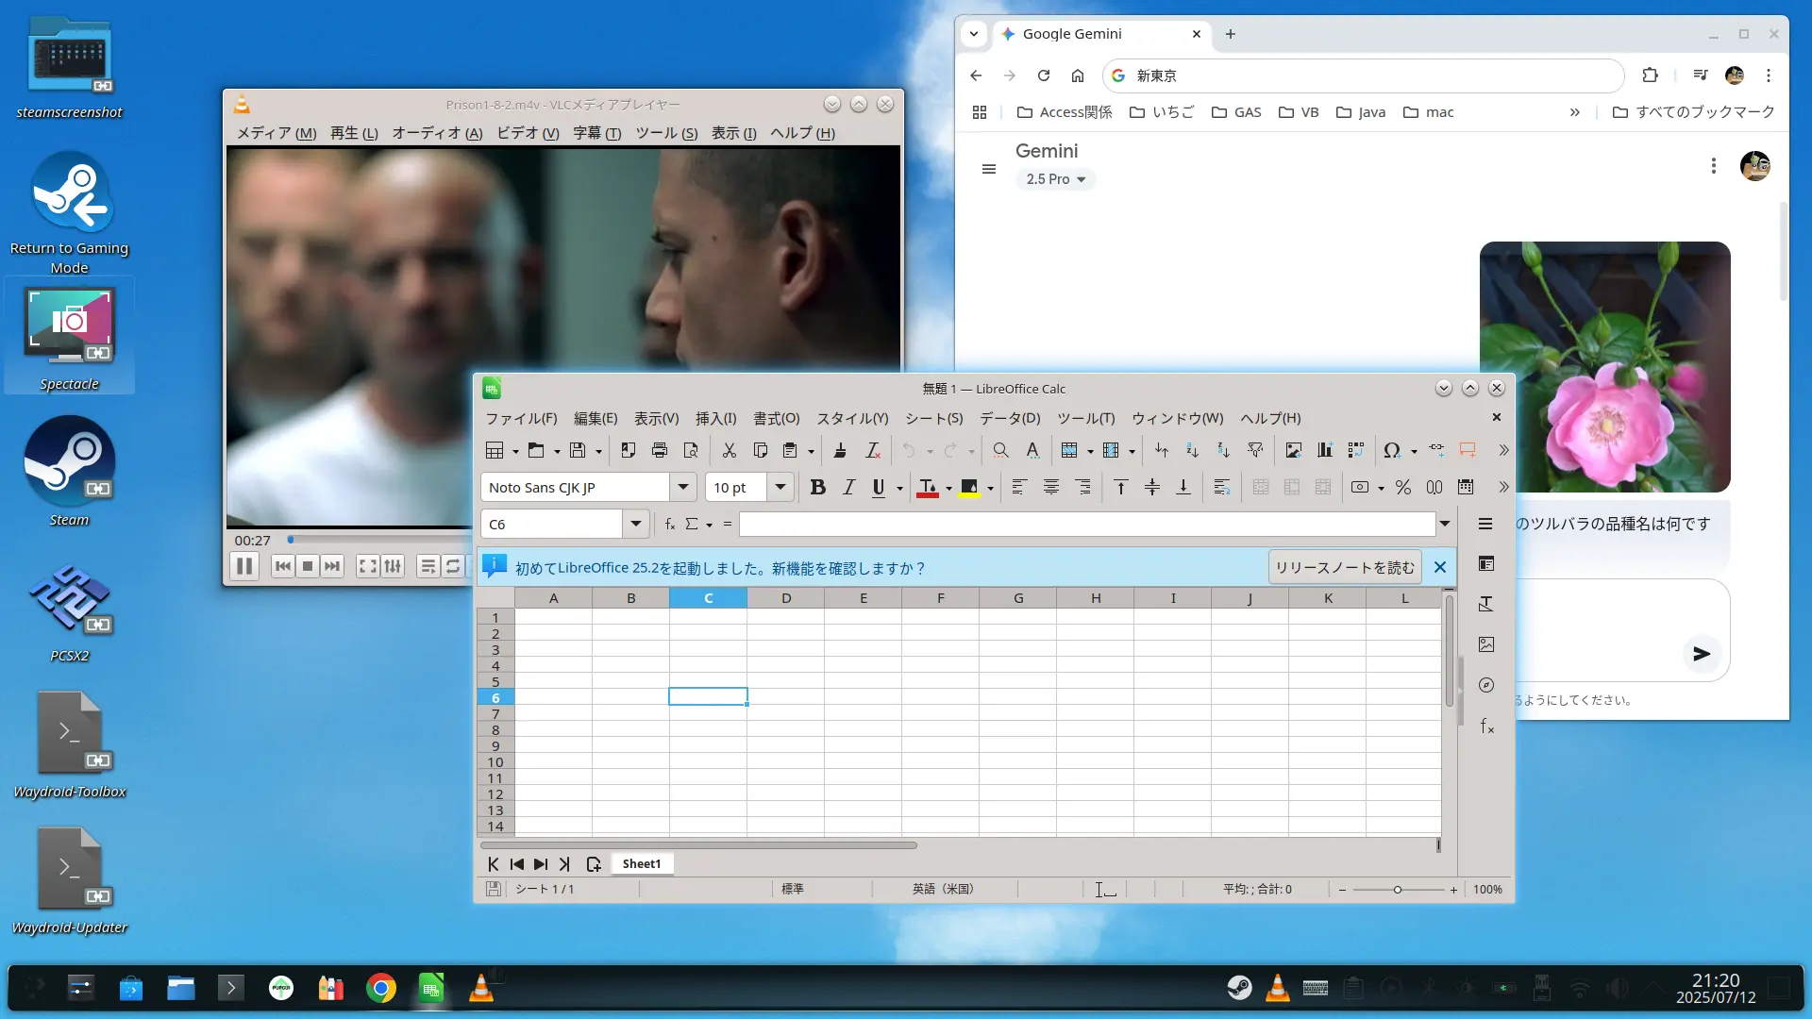Open background color dropdown arrow in Calc
Viewport: 1812px width, 1019px height.
click(x=990, y=489)
